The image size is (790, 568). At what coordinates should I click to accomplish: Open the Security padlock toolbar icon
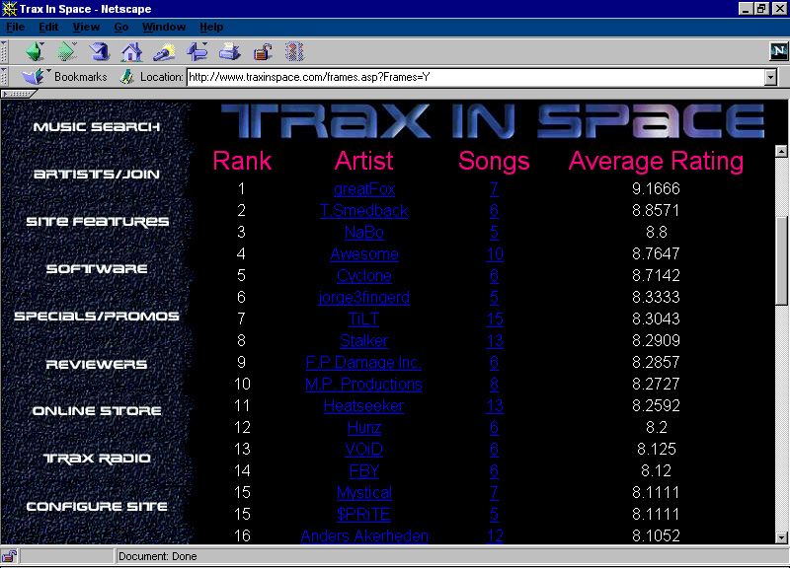(x=262, y=51)
